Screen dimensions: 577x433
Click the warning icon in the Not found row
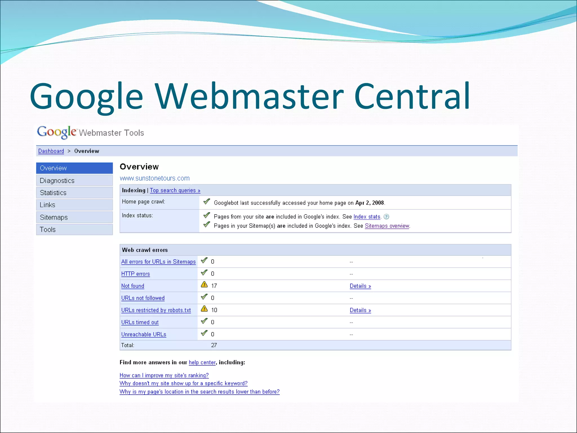click(204, 285)
